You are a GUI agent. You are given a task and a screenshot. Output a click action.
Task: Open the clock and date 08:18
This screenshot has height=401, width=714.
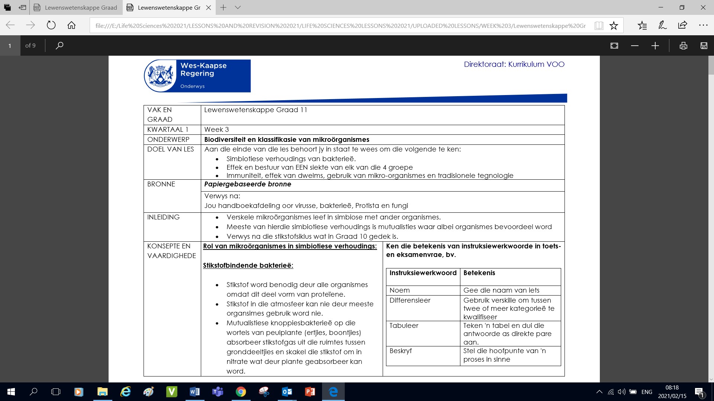pos(672,392)
